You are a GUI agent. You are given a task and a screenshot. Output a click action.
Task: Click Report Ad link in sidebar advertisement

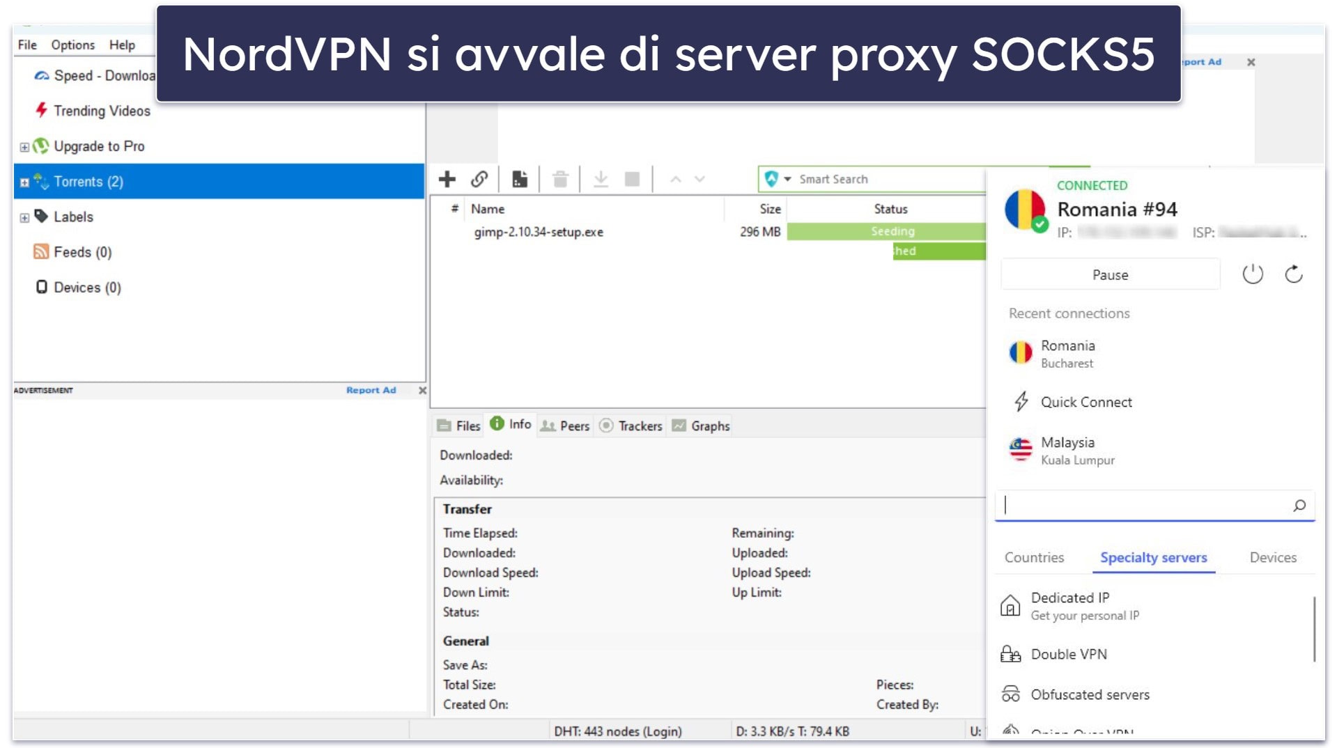pyautogui.click(x=371, y=390)
